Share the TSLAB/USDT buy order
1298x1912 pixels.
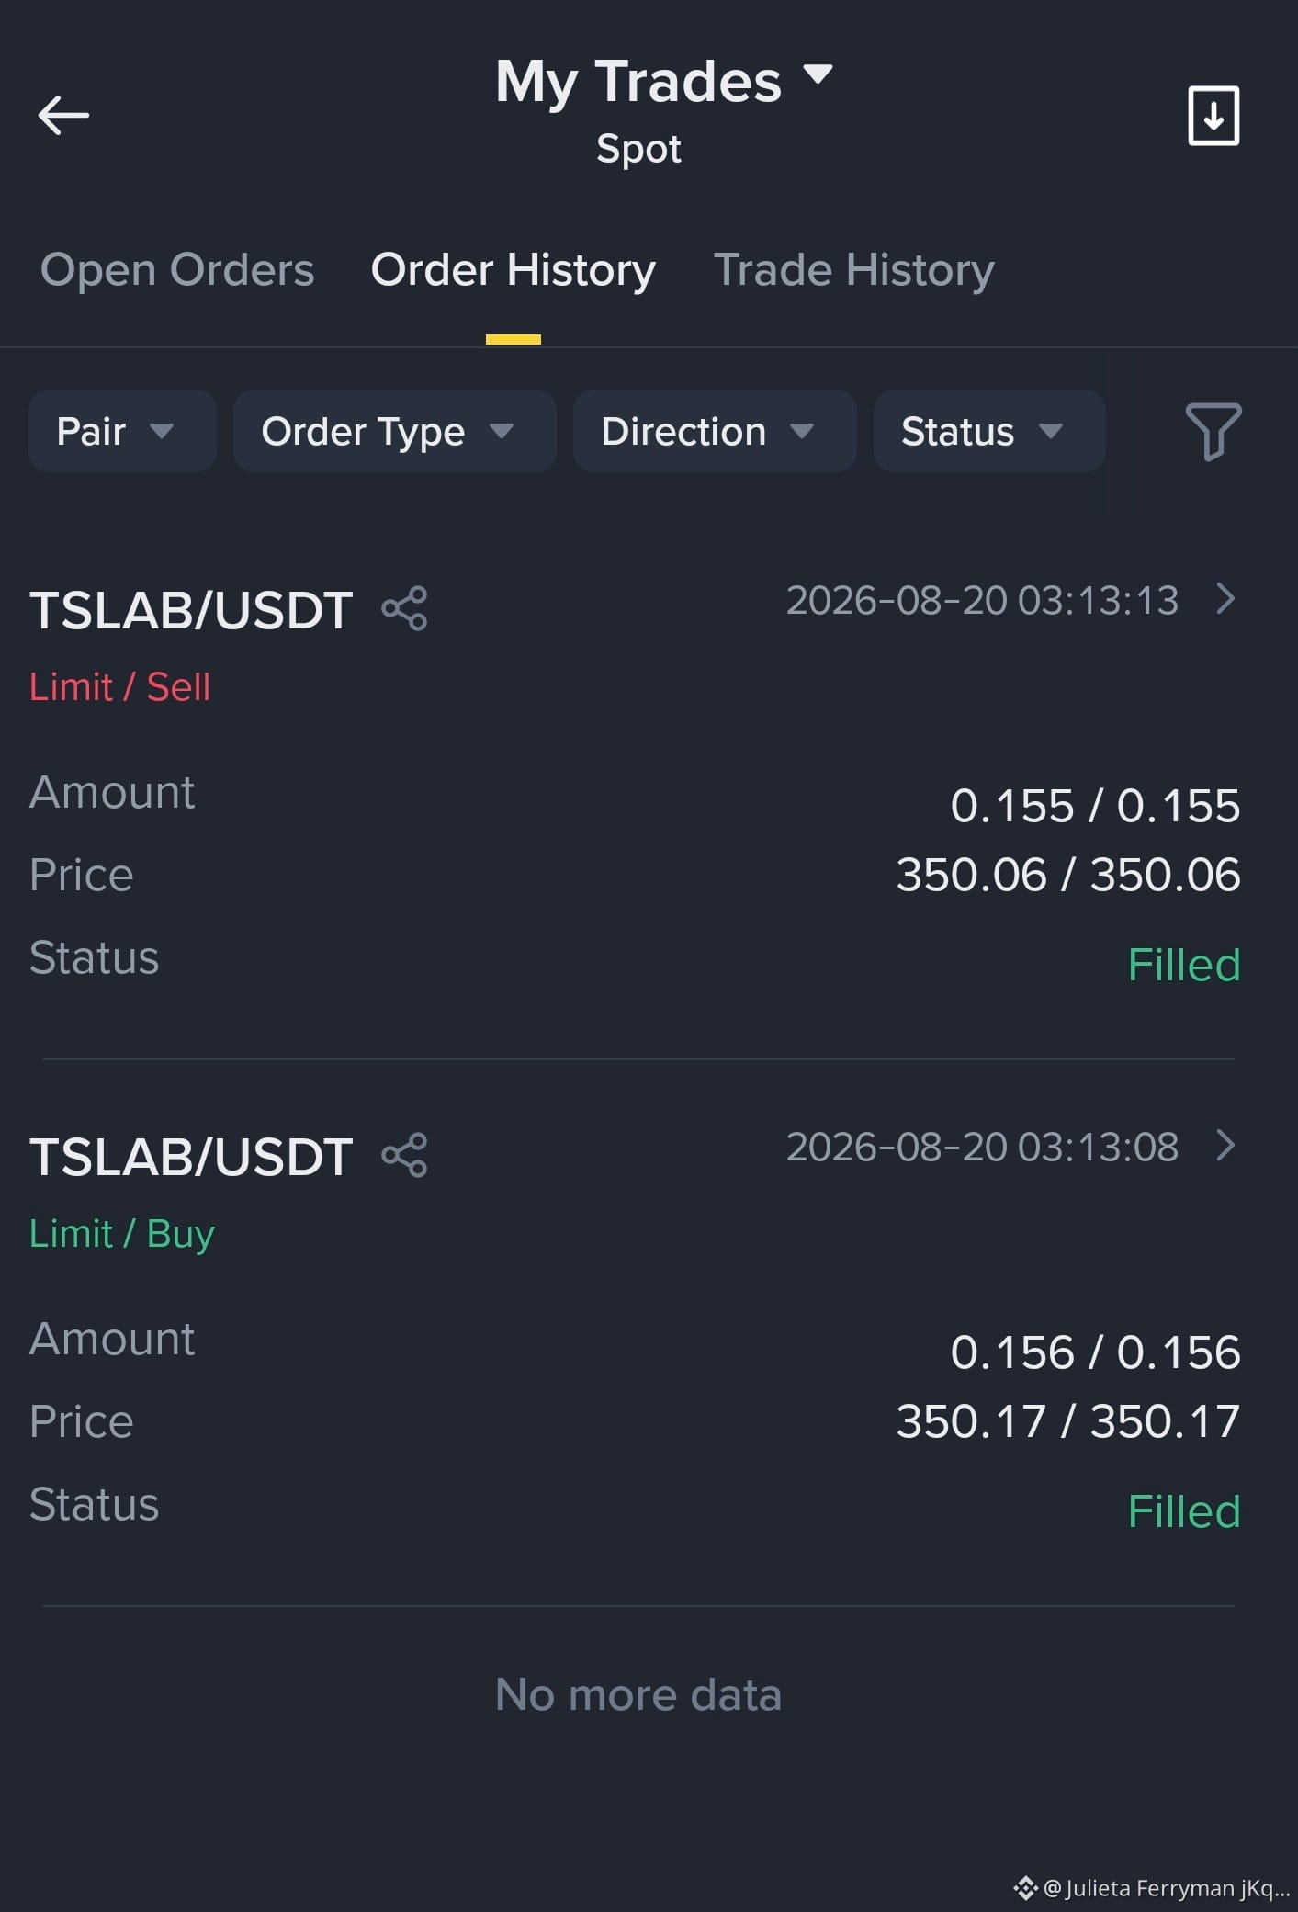(404, 1155)
